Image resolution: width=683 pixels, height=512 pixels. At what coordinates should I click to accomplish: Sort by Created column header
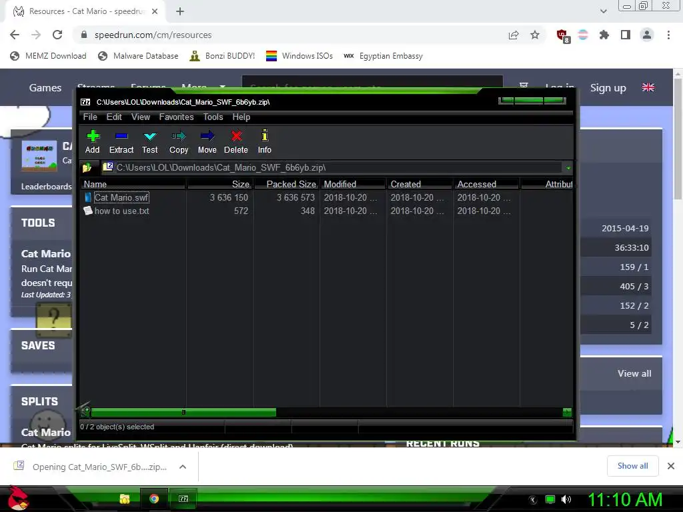click(x=420, y=184)
